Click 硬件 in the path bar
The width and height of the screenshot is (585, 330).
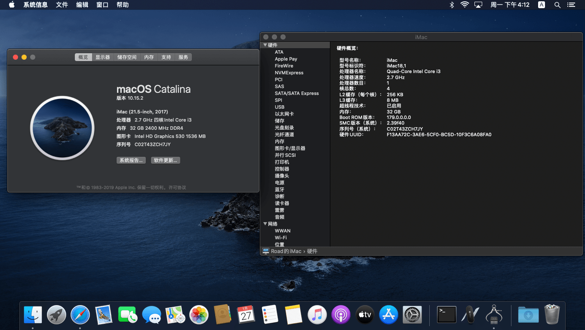tap(312, 251)
